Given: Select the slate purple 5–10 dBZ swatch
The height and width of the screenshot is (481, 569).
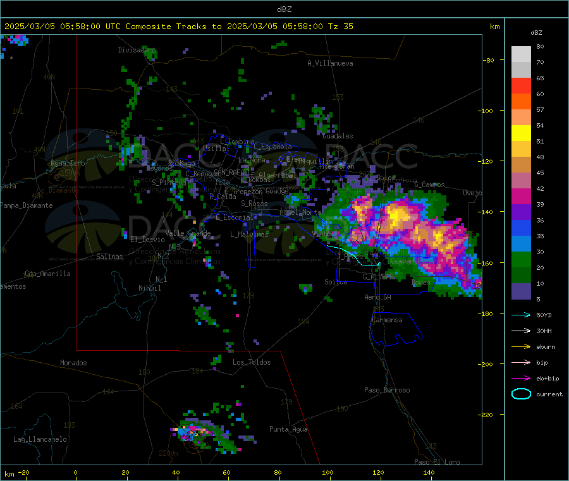Looking at the screenshot, I should coord(521,291).
